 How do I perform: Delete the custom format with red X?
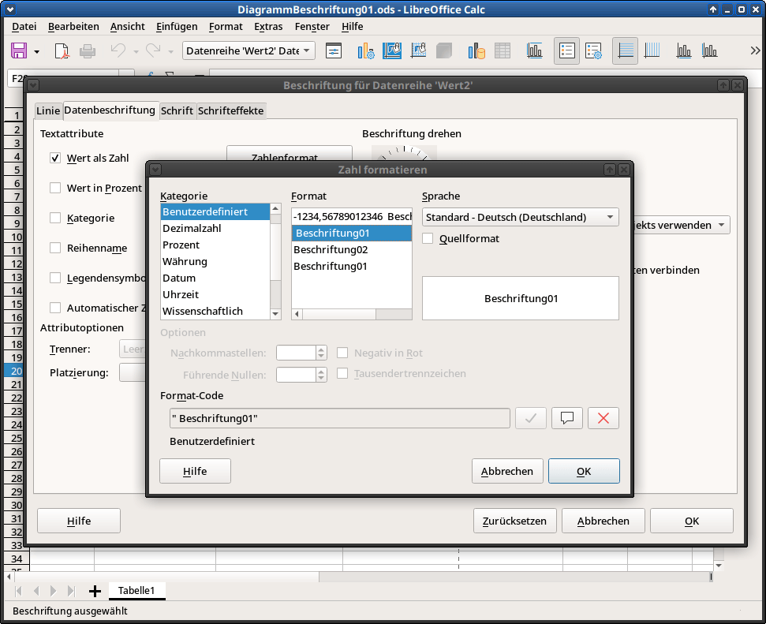[603, 418]
